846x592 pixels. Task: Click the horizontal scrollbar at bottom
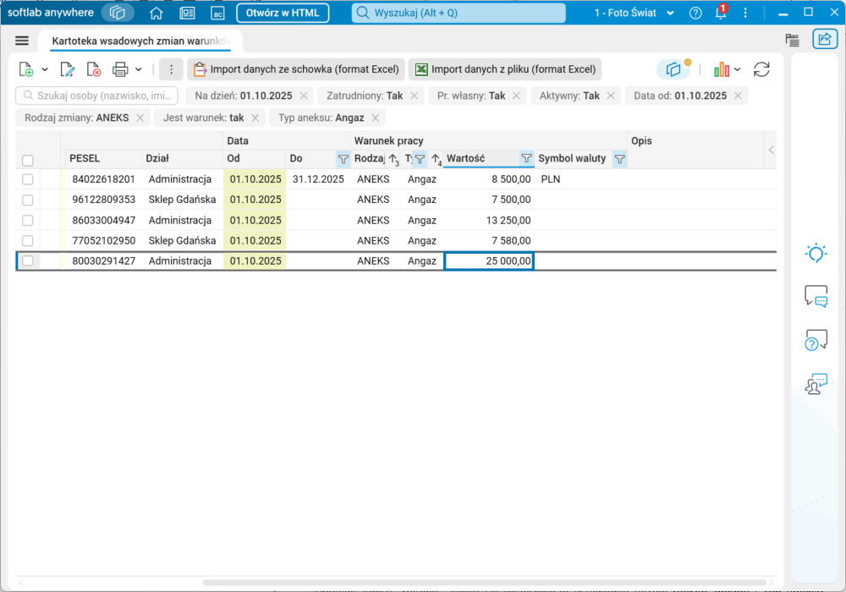pyautogui.click(x=484, y=583)
